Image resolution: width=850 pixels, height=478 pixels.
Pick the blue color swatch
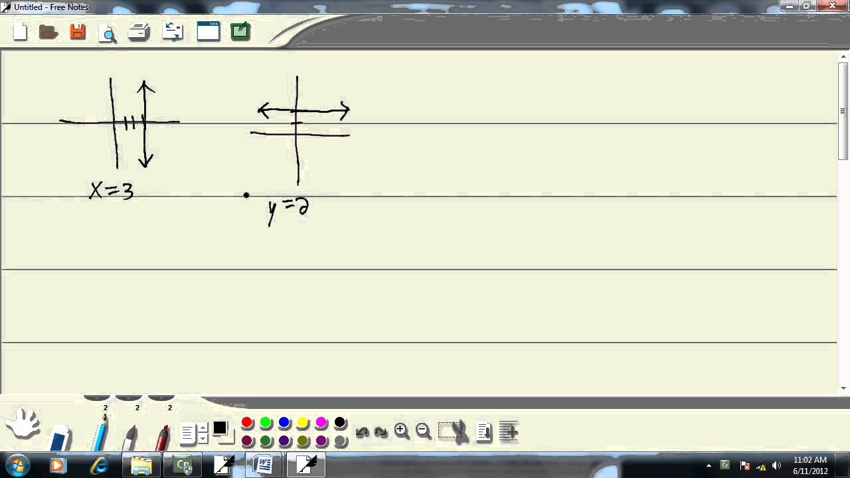[284, 423]
